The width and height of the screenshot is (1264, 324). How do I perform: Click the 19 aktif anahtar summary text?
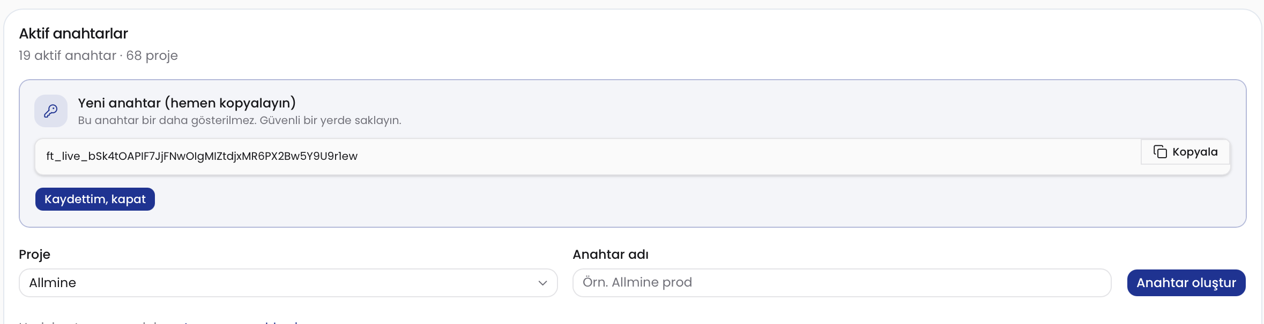point(67,56)
